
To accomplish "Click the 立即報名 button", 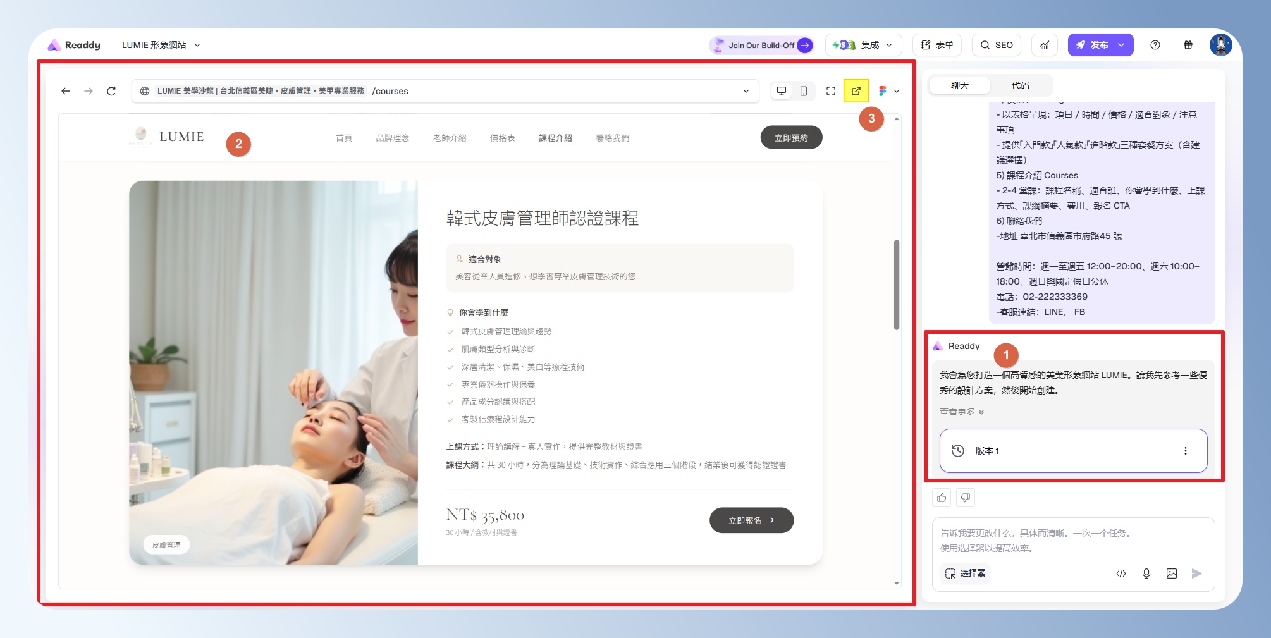I will [751, 520].
